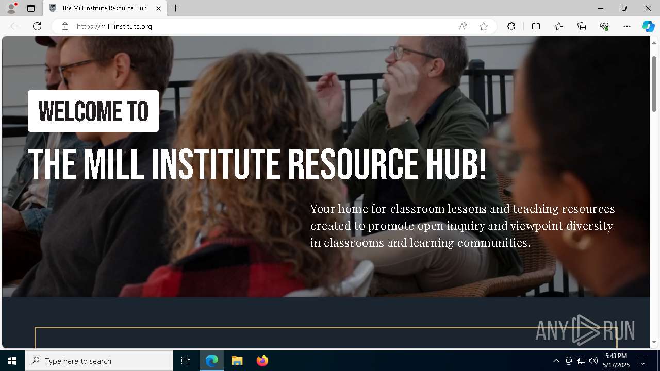Open the clock and date flyout

point(617,361)
